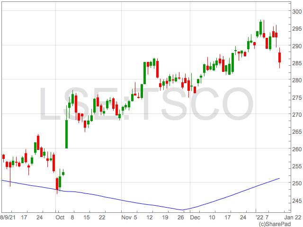This screenshot has width=303, height=227.
Task: Select the 270 price axis label
Action: click(x=297, y=114)
